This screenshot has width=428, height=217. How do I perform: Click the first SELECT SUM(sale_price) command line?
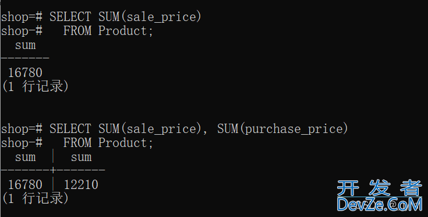(x=101, y=17)
